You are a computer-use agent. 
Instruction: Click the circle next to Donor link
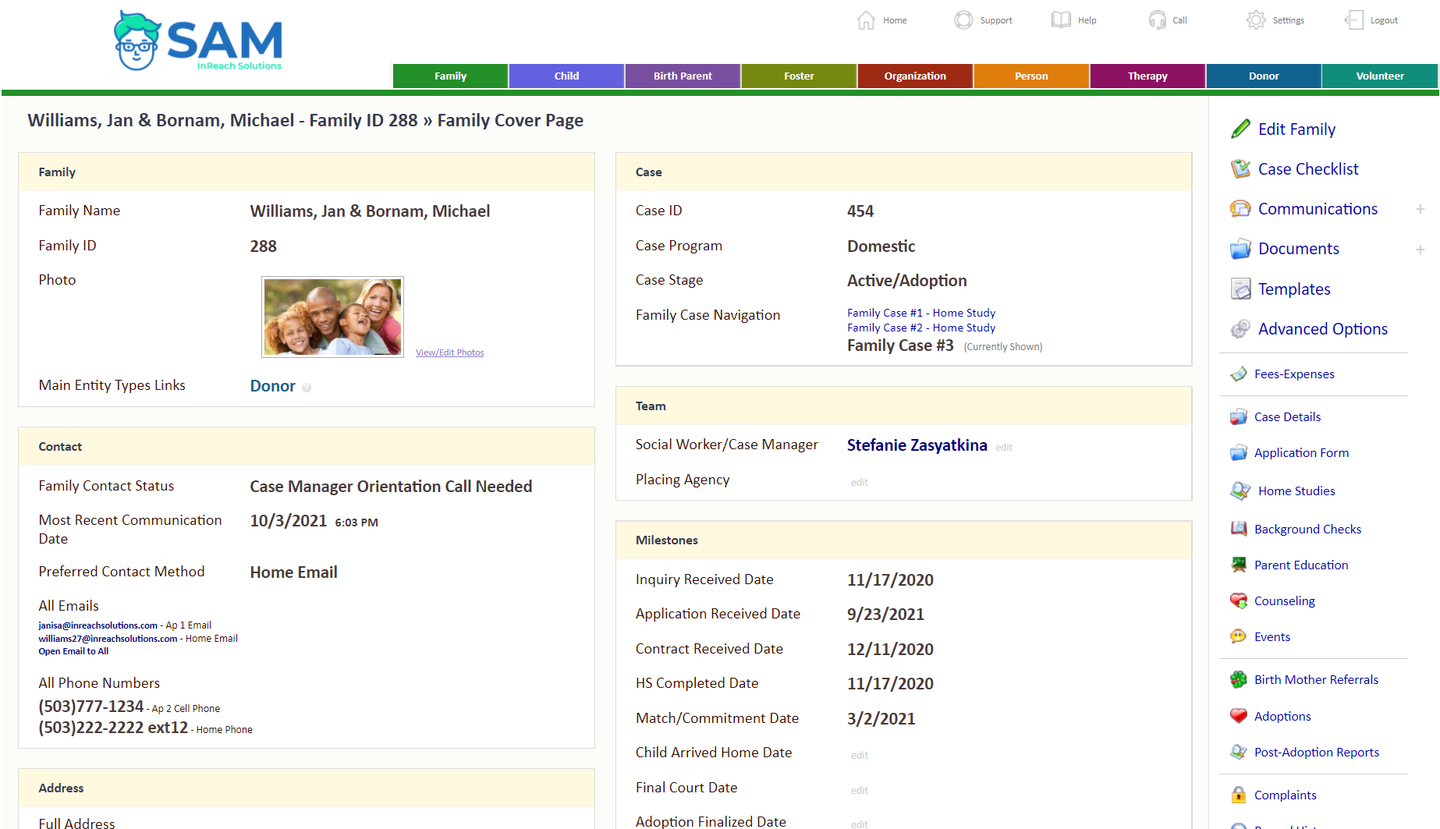(307, 388)
